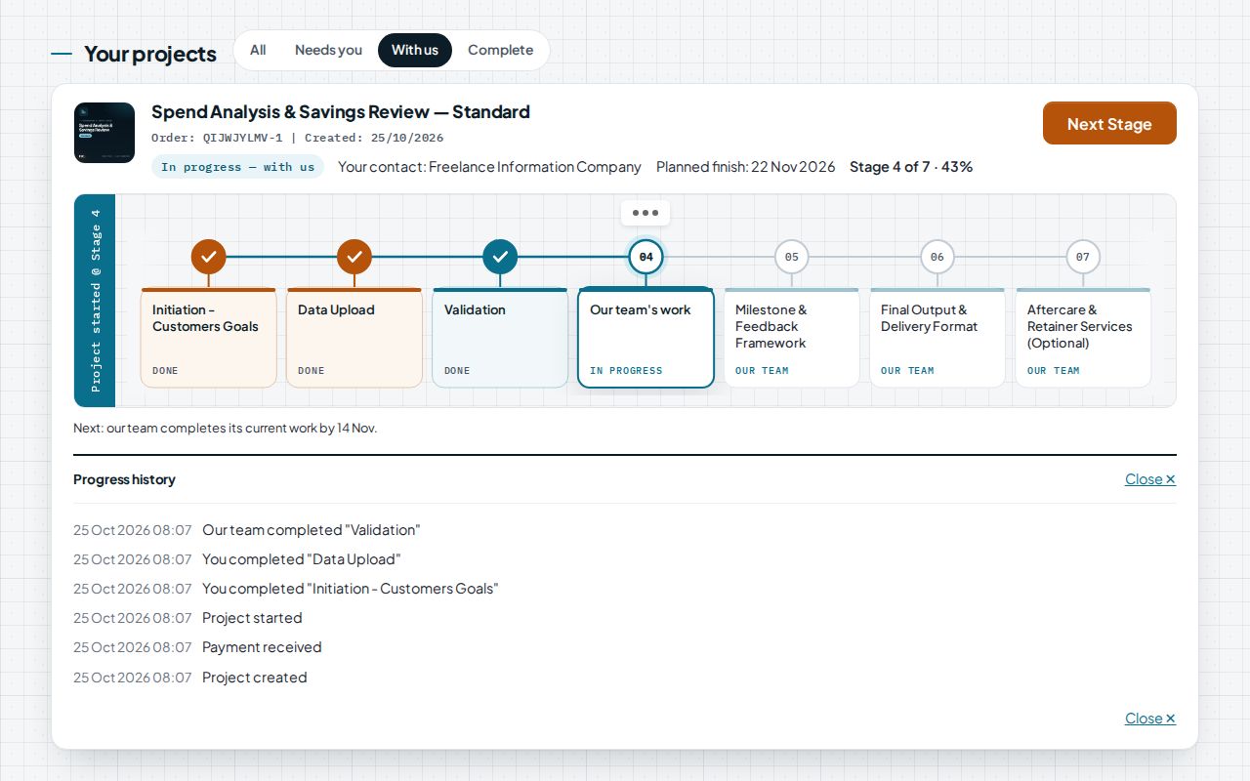
Task: Click Planned finish 22 Nov 2026
Action: (x=746, y=167)
